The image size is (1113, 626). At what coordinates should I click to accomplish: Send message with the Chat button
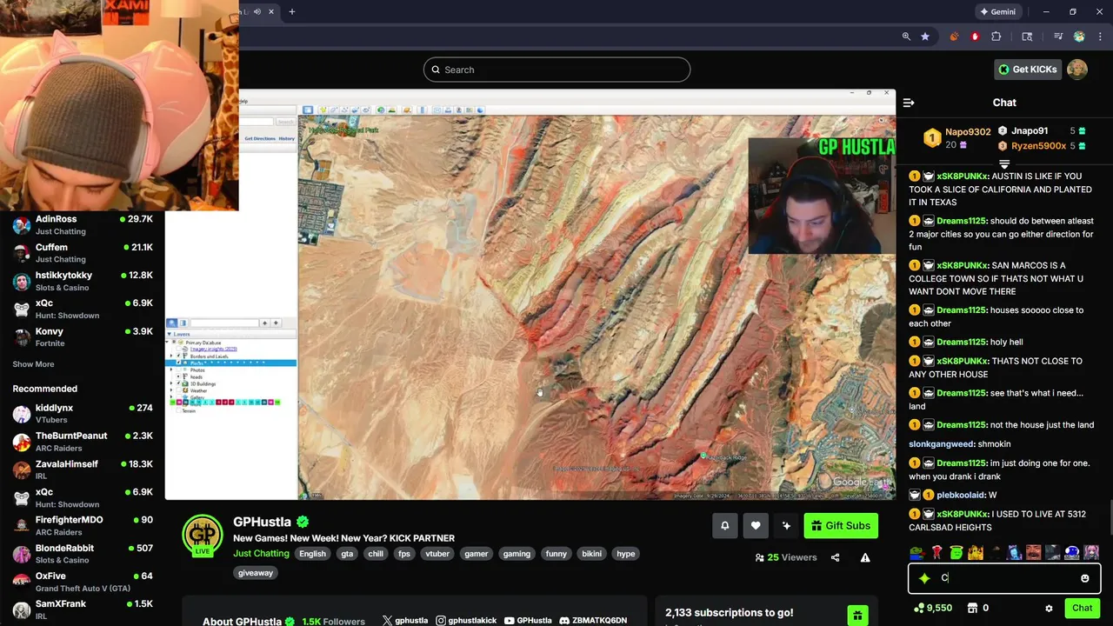tap(1082, 609)
